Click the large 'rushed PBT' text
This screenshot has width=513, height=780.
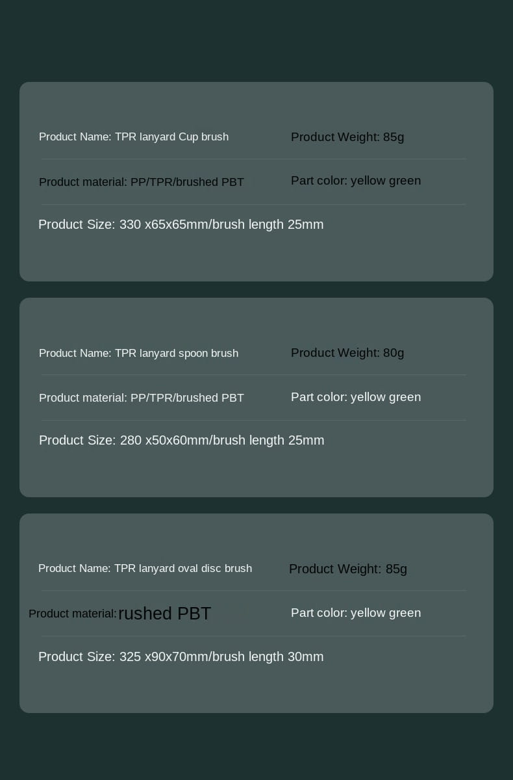165,614
